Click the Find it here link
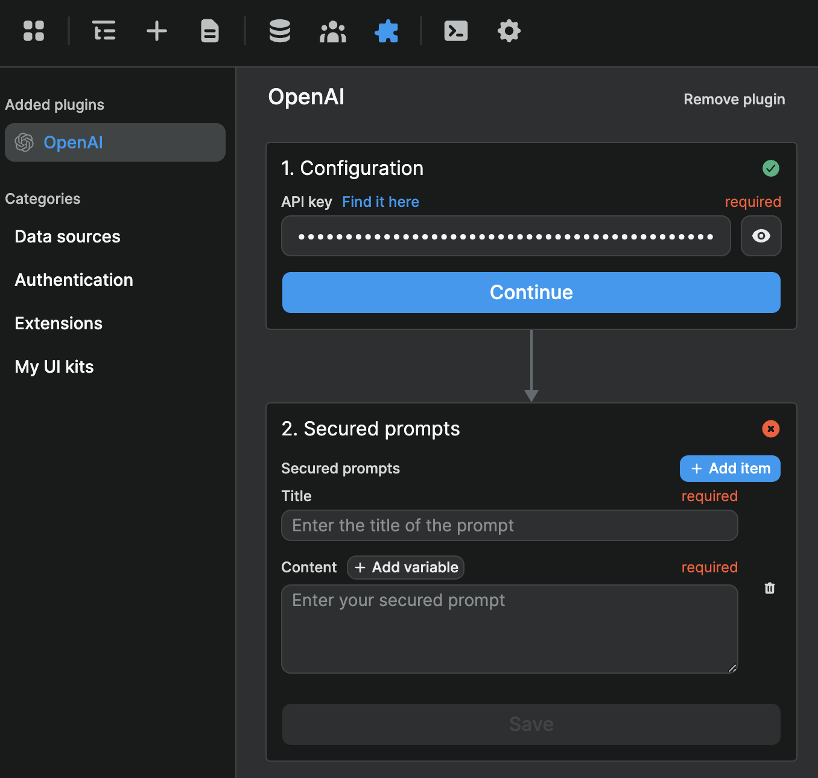Screen dimensions: 818x778 pyautogui.click(x=380, y=201)
